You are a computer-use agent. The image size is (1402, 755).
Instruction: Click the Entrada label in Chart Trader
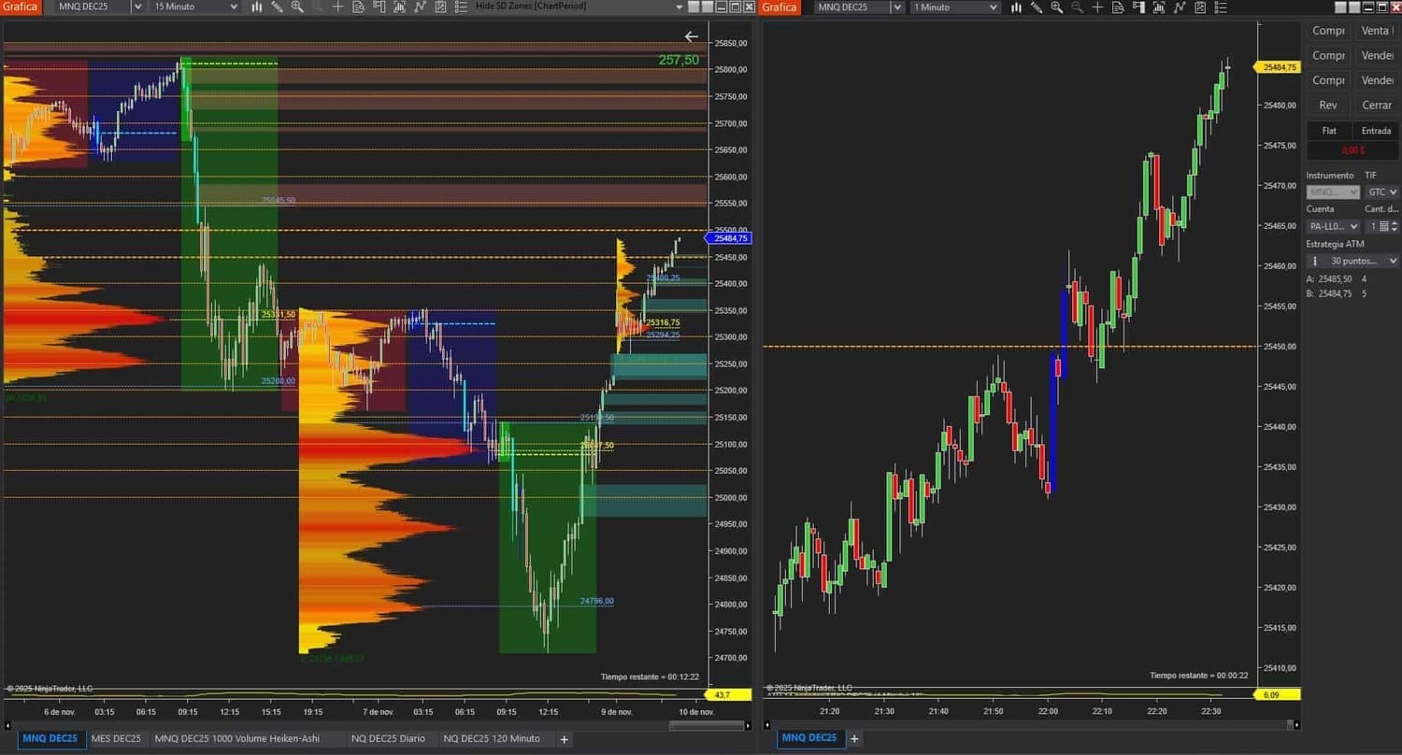click(x=1376, y=131)
